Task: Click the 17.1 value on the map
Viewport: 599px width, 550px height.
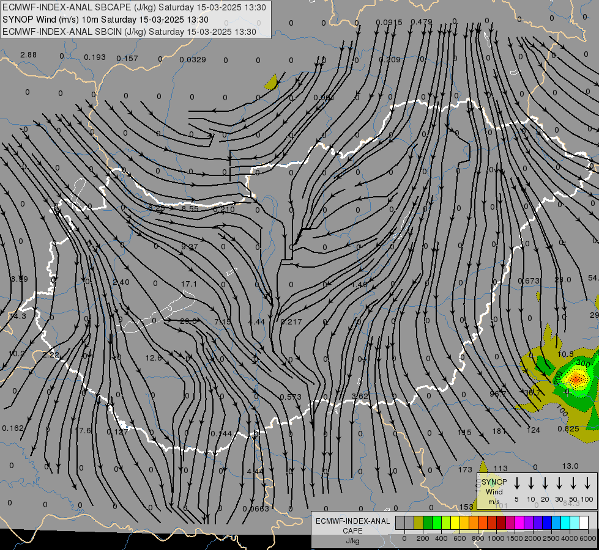Action: click(x=188, y=284)
